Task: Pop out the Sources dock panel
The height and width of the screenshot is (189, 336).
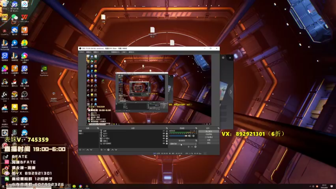Action: click(x=167, y=128)
